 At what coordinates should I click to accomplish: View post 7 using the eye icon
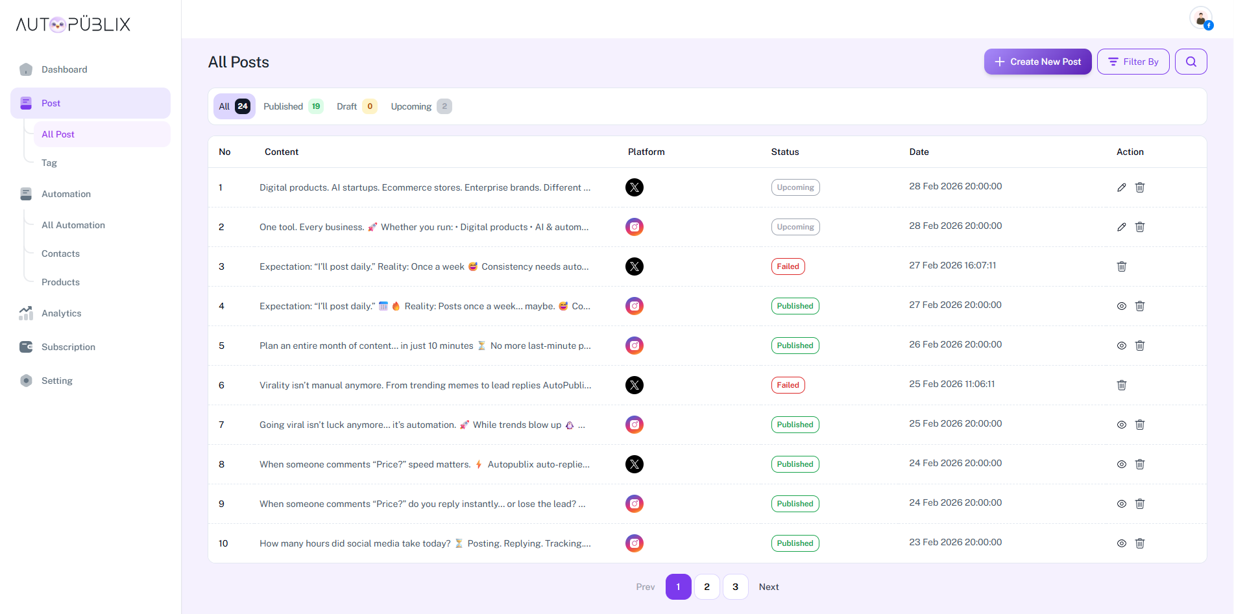point(1121,425)
